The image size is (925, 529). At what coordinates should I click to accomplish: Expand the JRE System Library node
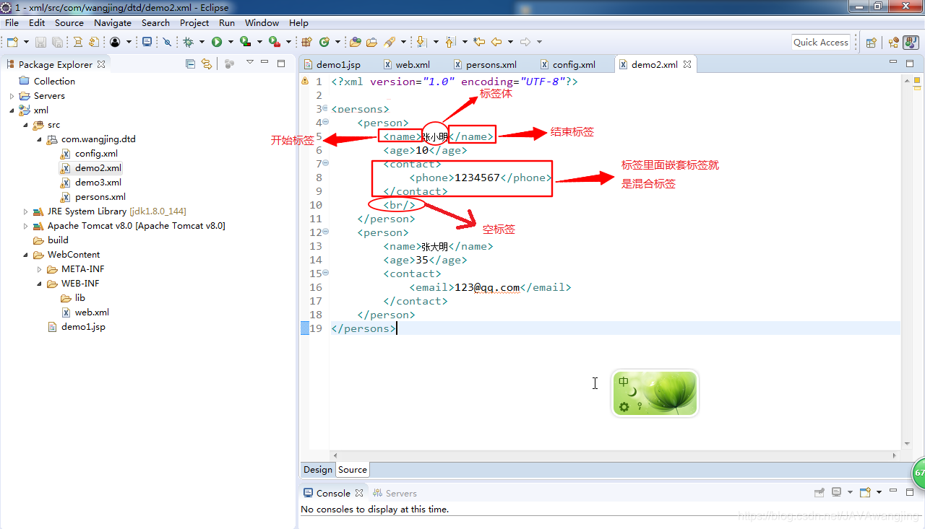click(x=26, y=211)
